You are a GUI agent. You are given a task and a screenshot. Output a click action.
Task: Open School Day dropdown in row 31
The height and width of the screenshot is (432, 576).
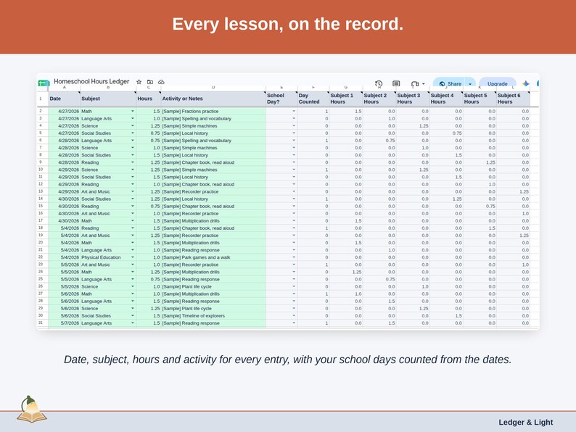(x=294, y=323)
